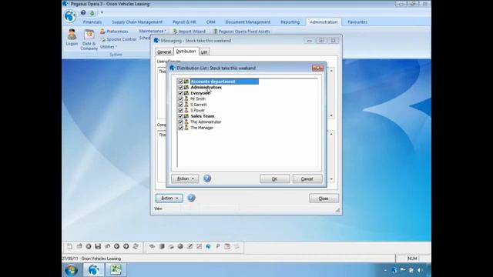Open the Windows Start menu

pos(71,270)
